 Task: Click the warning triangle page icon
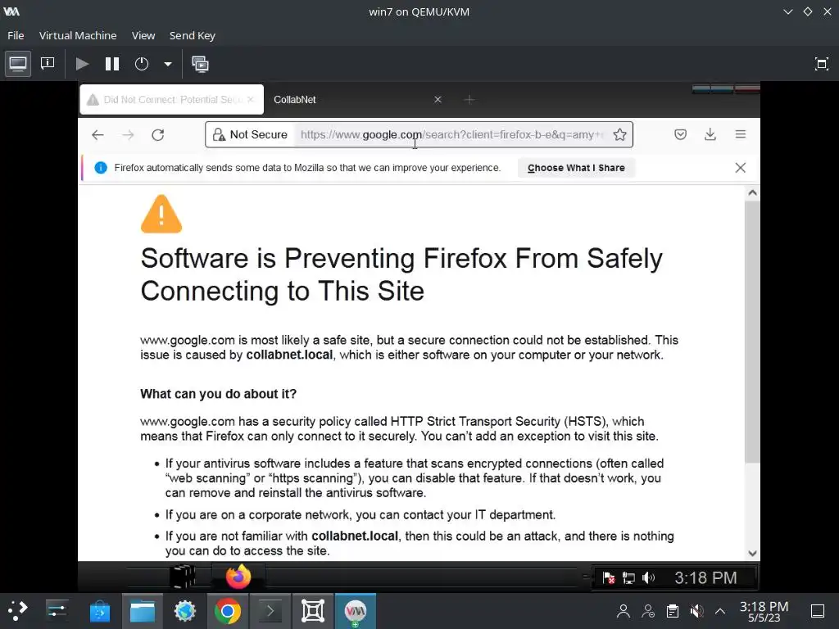click(x=161, y=214)
